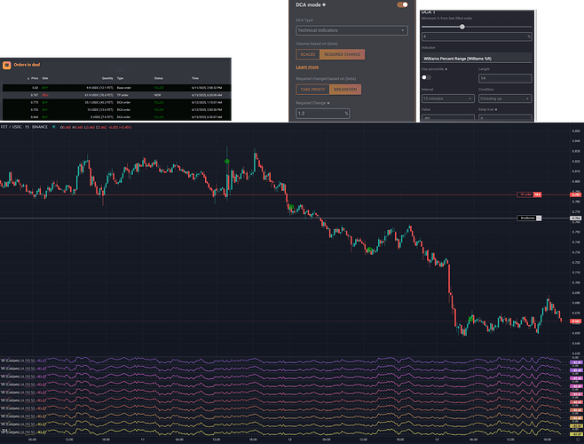
Task: Click the topmost purple %R indicator legend
Action: coord(23,361)
